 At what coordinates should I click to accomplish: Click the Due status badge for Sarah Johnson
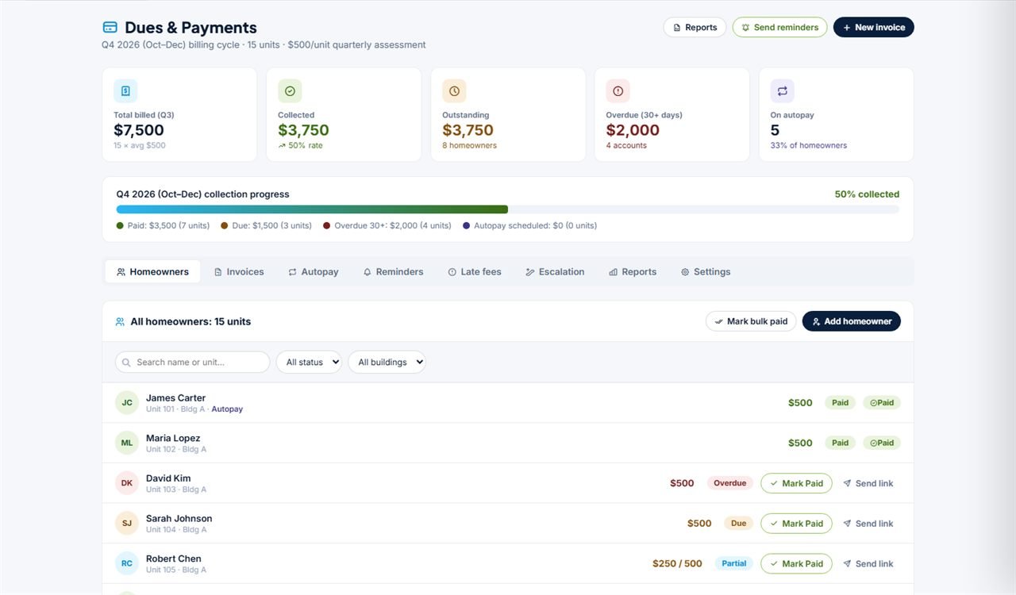[x=738, y=524]
